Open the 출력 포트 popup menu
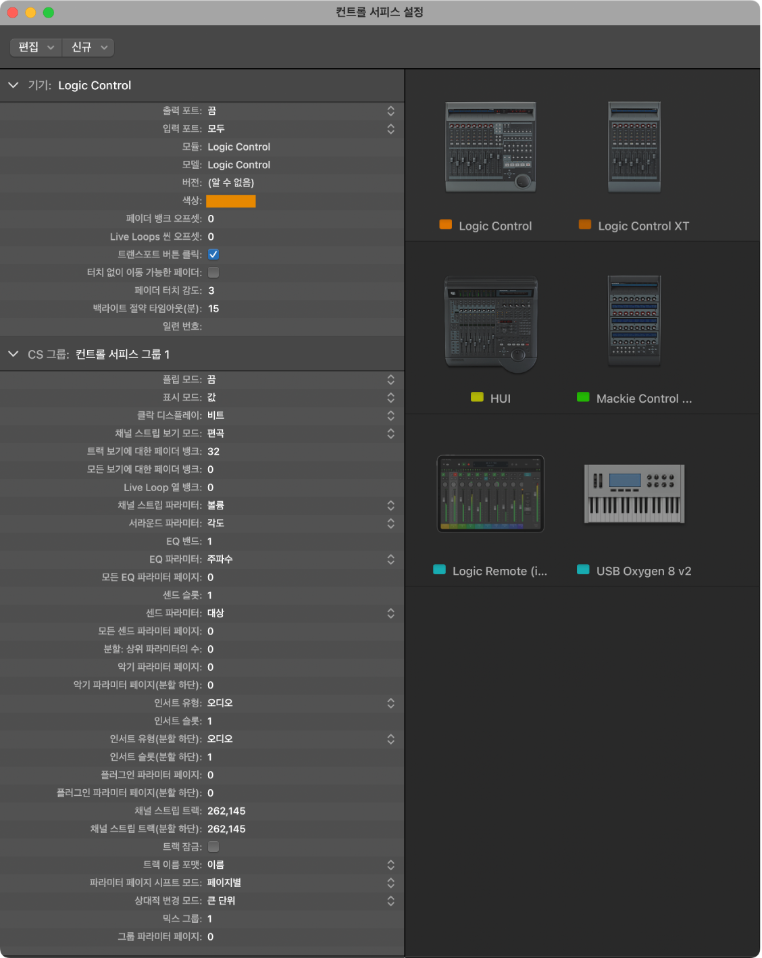The image size is (762, 958). (x=390, y=111)
